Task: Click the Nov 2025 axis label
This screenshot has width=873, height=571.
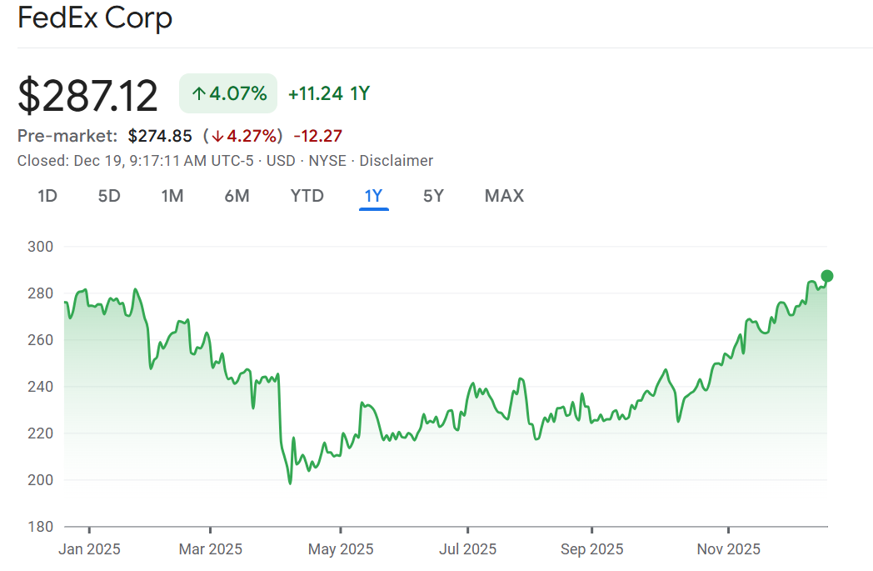Action: click(728, 549)
